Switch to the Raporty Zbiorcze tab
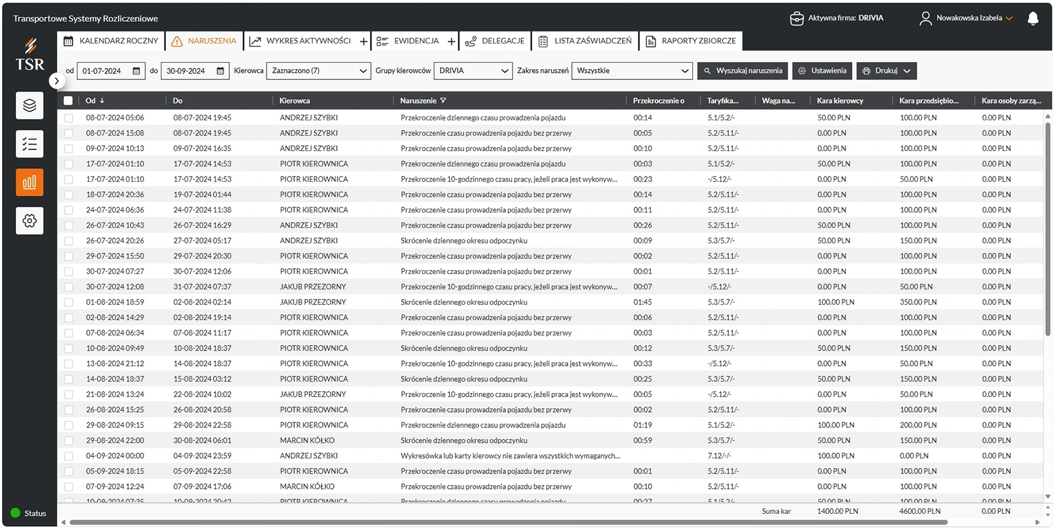This screenshot has height=528, width=1053. pyautogui.click(x=691, y=41)
